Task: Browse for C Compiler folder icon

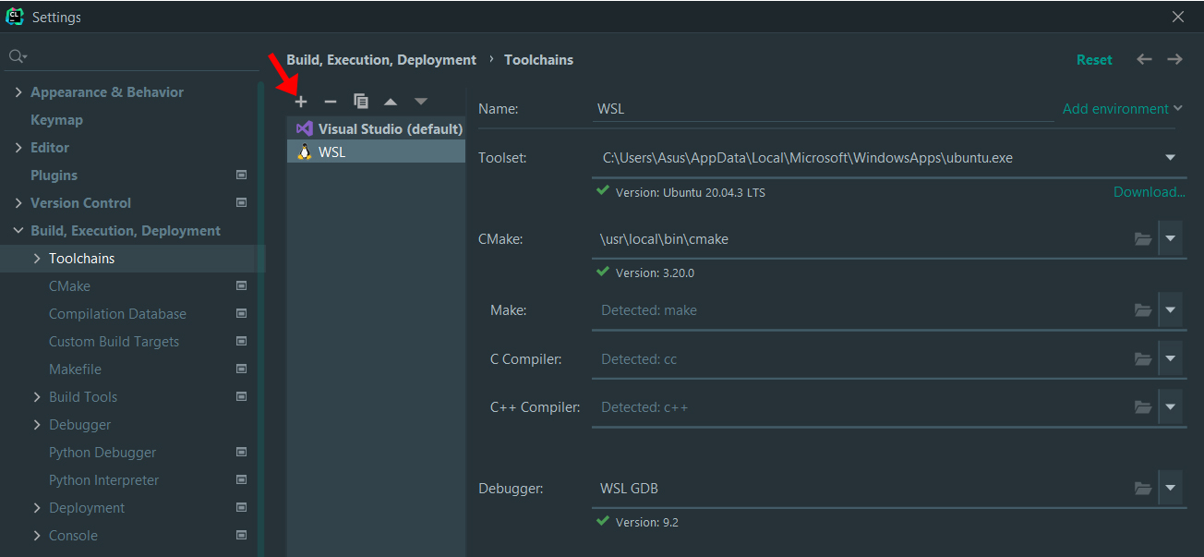Action: pos(1143,358)
